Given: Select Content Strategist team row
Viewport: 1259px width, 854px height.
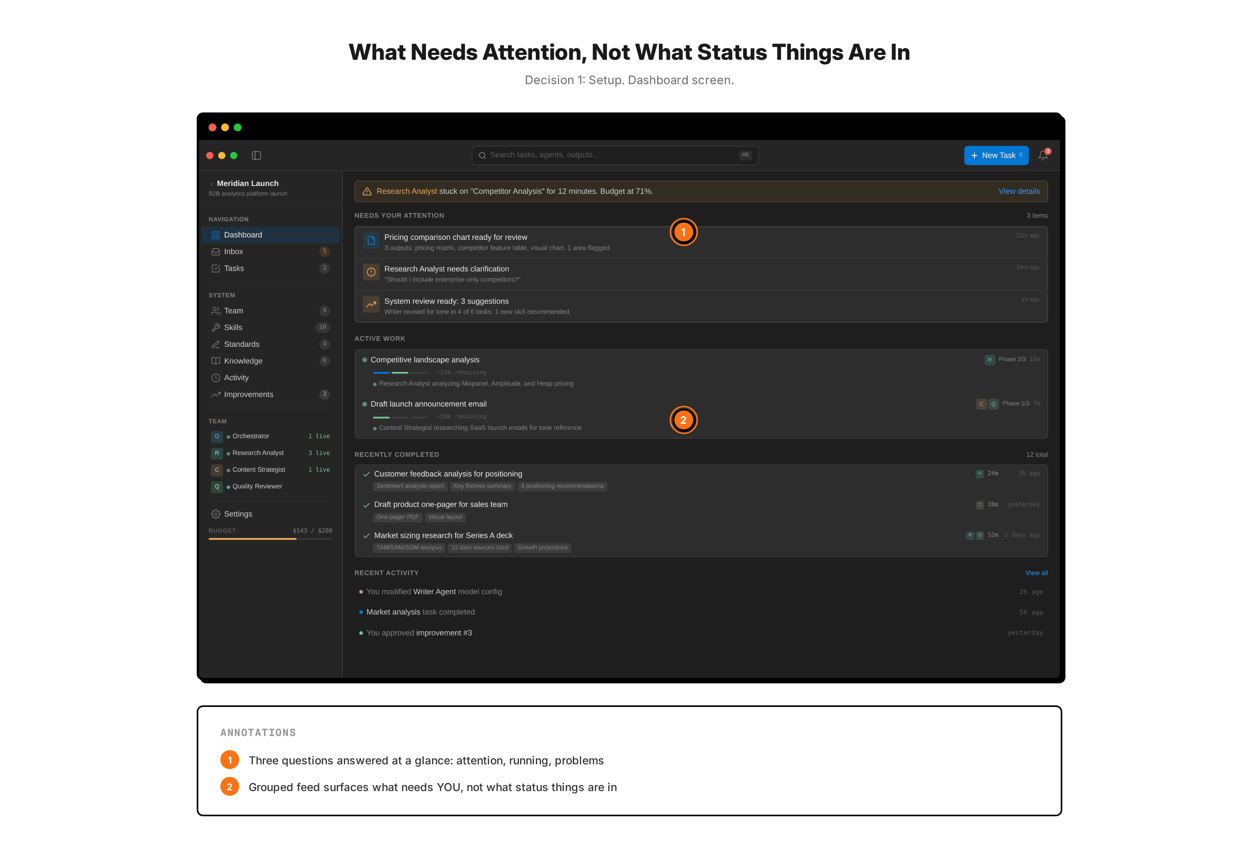Looking at the screenshot, I should click(x=270, y=470).
